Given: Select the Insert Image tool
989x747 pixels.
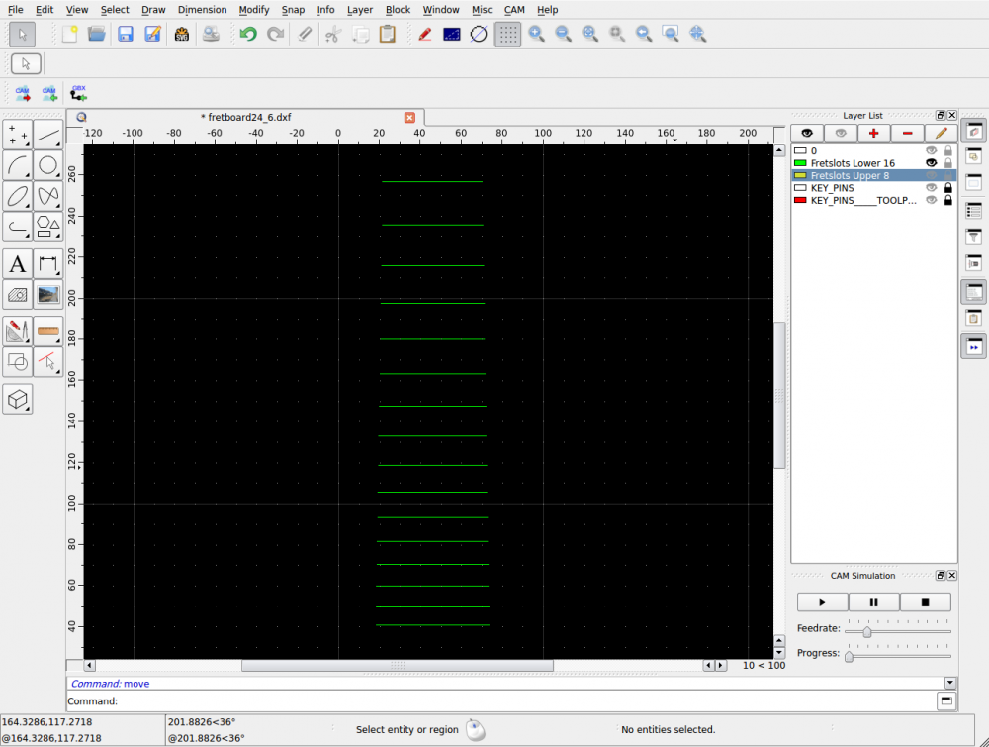Looking at the screenshot, I should [47, 295].
